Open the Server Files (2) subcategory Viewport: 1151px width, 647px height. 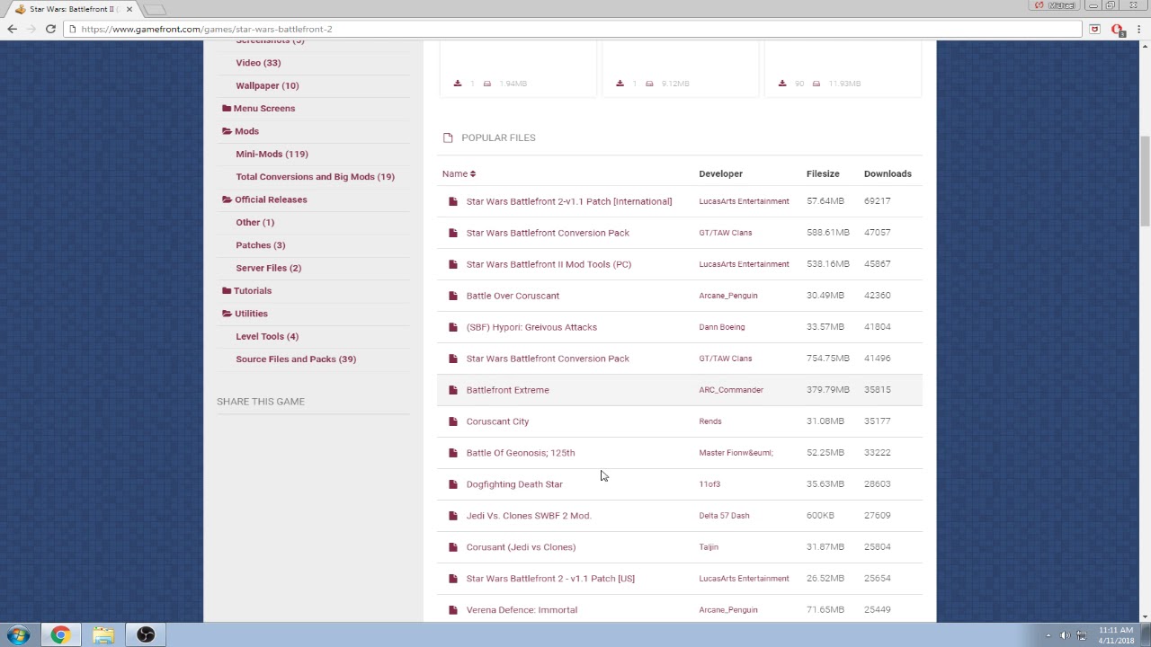269,268
